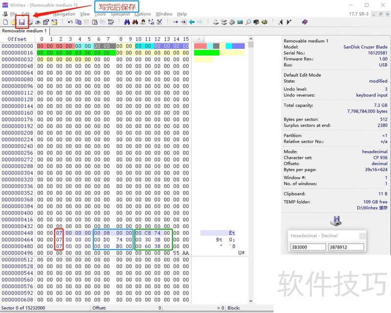
Task: Select the Removable medium 1 tab
Action: (24, 31)
